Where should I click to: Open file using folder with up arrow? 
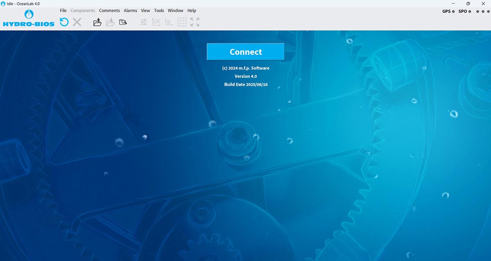coord(97,22)
